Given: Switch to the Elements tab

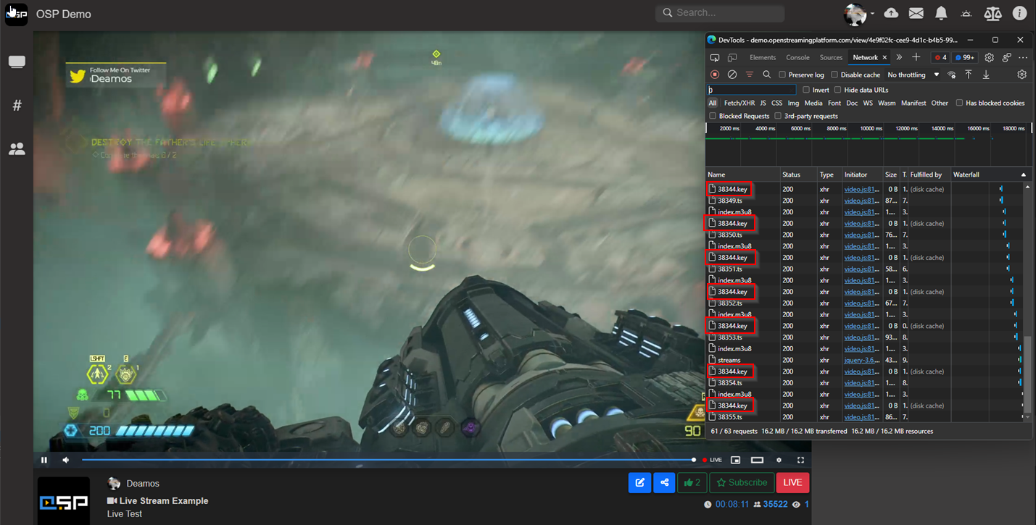Looking at the screenshot, I should 763,57.
